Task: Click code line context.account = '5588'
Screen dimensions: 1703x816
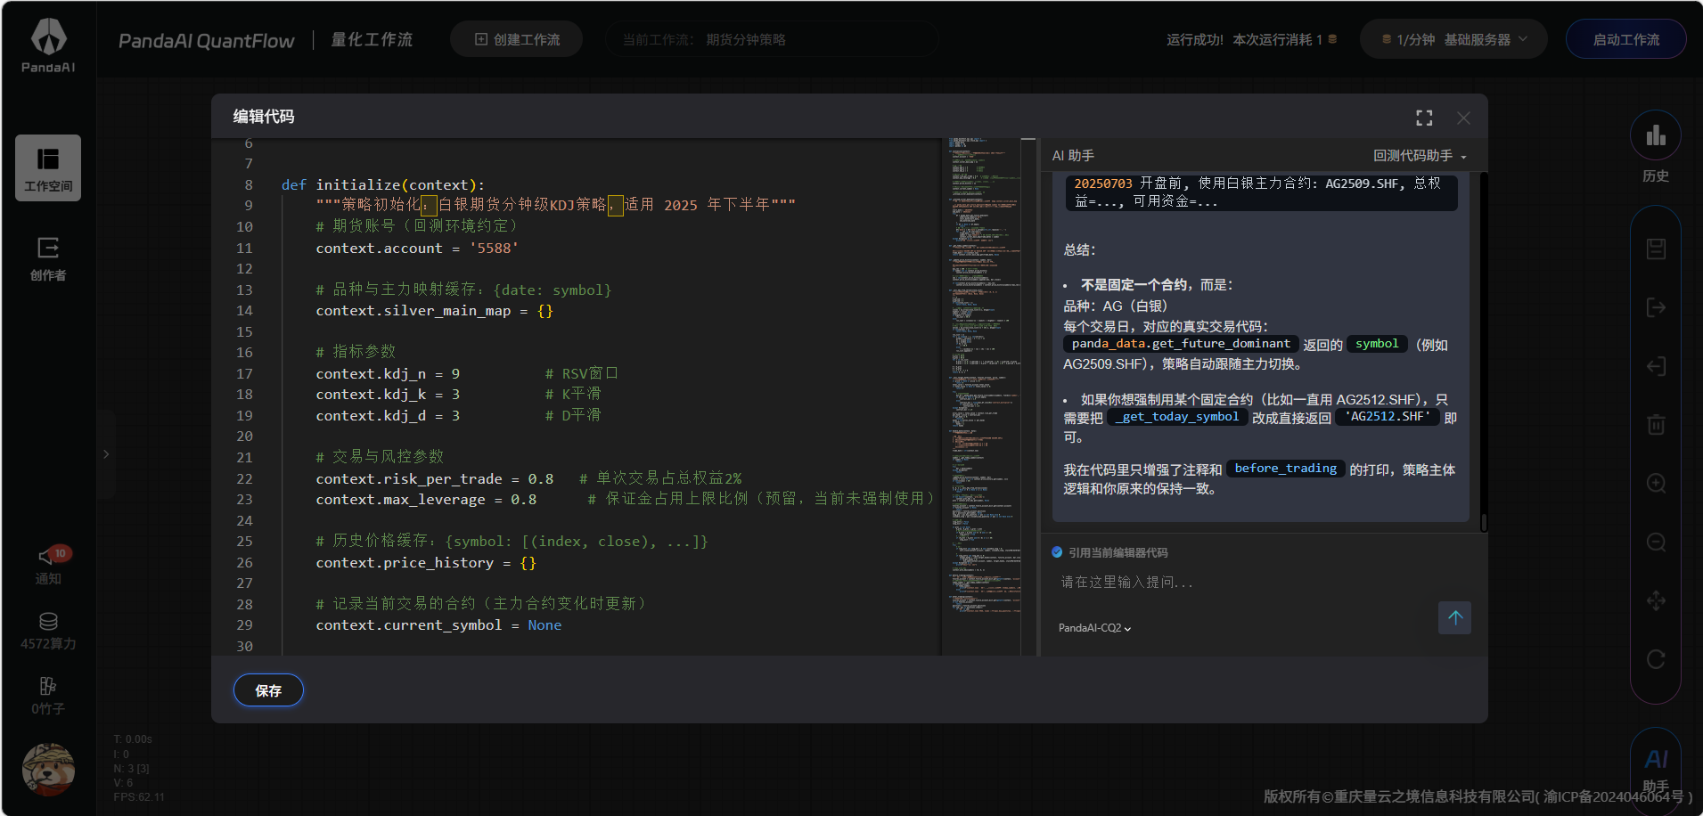Action: coord(417,249)
